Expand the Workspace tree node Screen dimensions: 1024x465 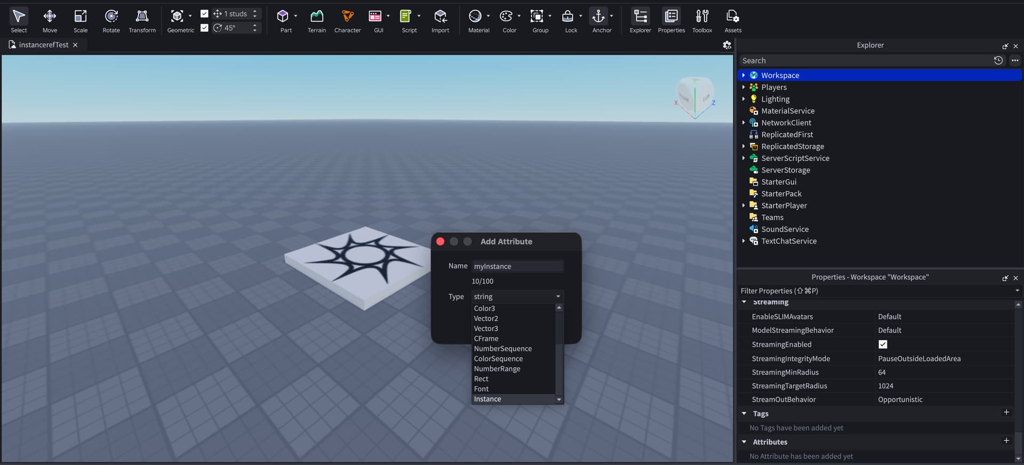pyautogui.click(x=743, y=76)
